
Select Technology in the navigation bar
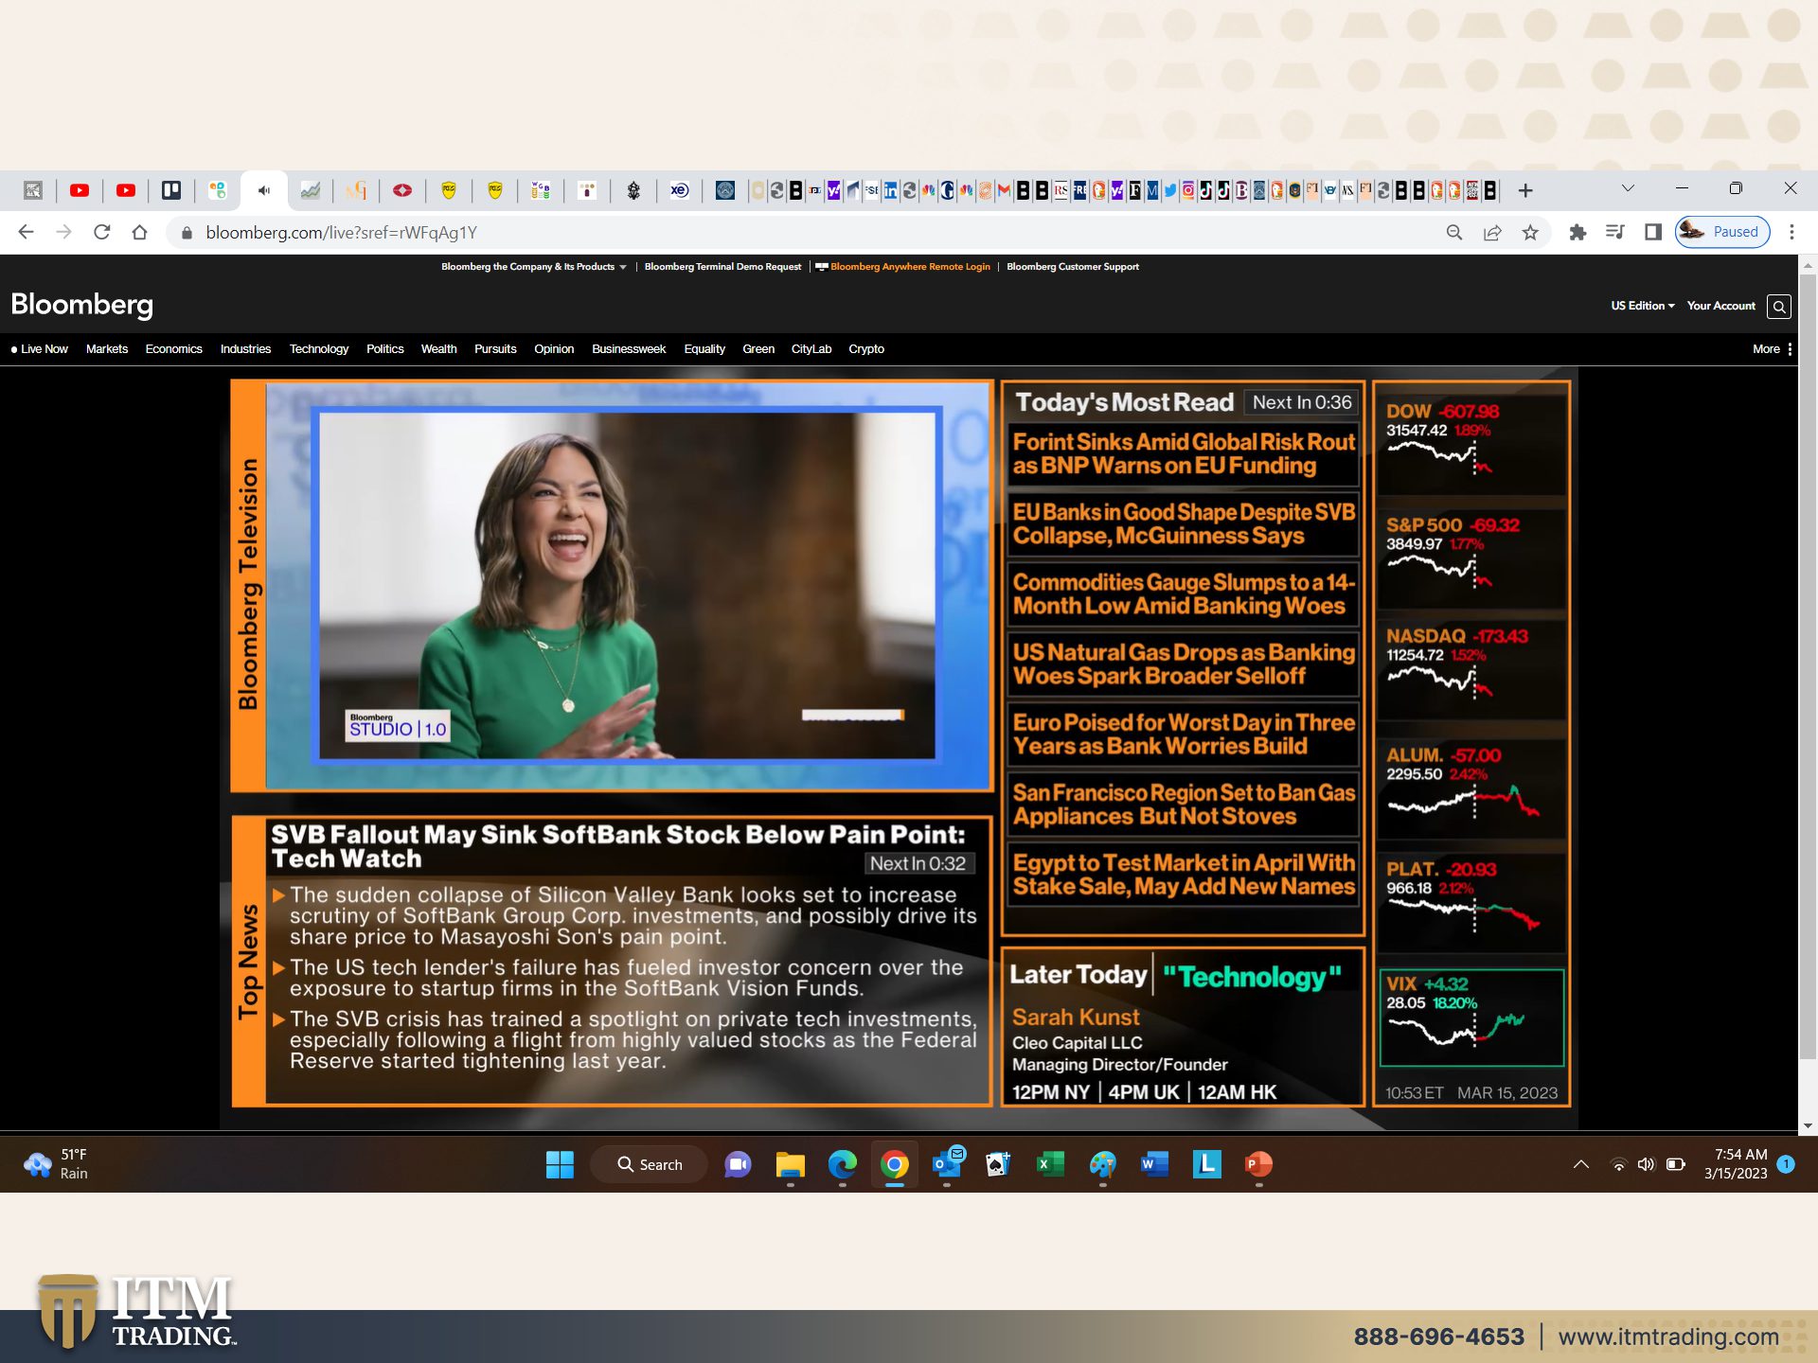(x=319, y=349)
